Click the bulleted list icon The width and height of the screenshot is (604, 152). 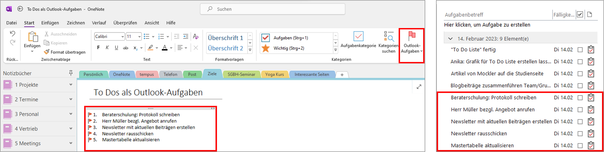pos(147,36)
